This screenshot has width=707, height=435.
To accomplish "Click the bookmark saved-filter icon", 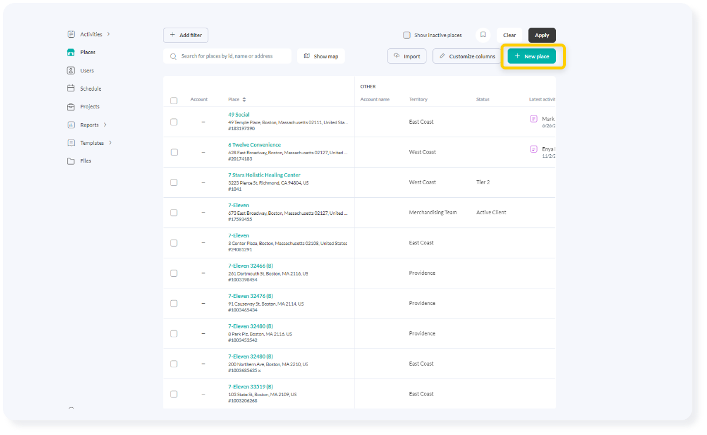I will (x=483, y=35).
